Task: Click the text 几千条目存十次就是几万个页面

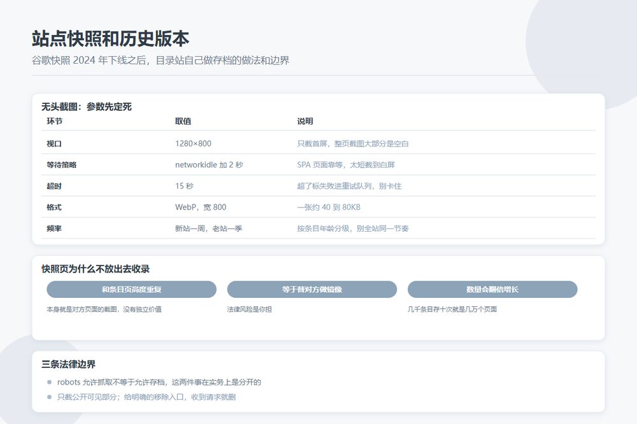Action: click(452, 309)
